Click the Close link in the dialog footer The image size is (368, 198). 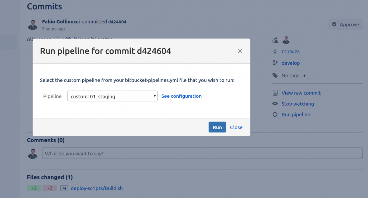point(236,127)
